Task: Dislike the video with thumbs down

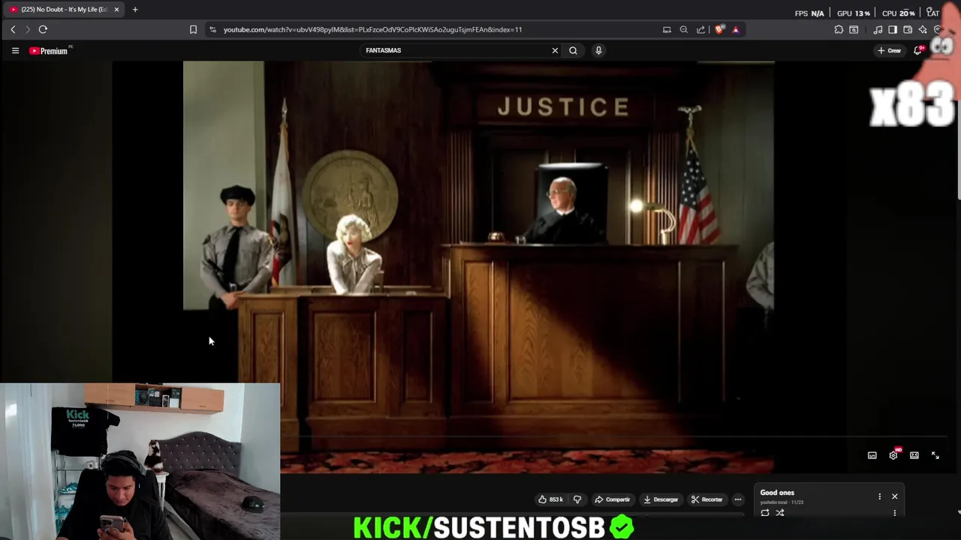Action: pos(577,499)
